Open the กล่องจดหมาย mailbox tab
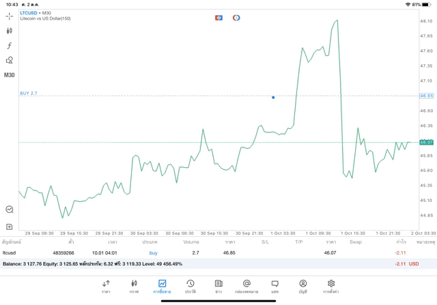 pos(246,286)
